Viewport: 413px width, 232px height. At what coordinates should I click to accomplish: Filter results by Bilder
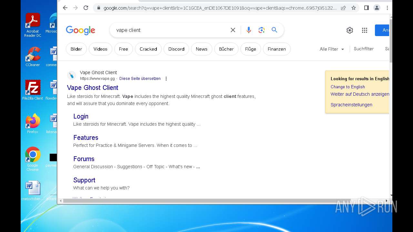(76, 49)
